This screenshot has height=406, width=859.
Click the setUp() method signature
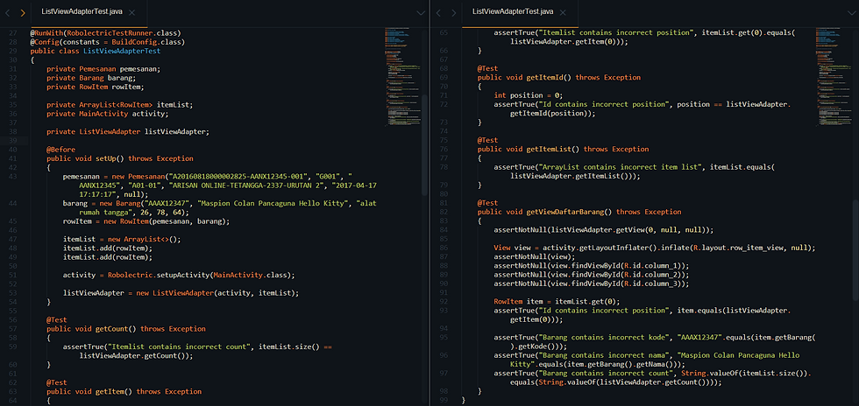pyautogui.click(x=119, y=158)
